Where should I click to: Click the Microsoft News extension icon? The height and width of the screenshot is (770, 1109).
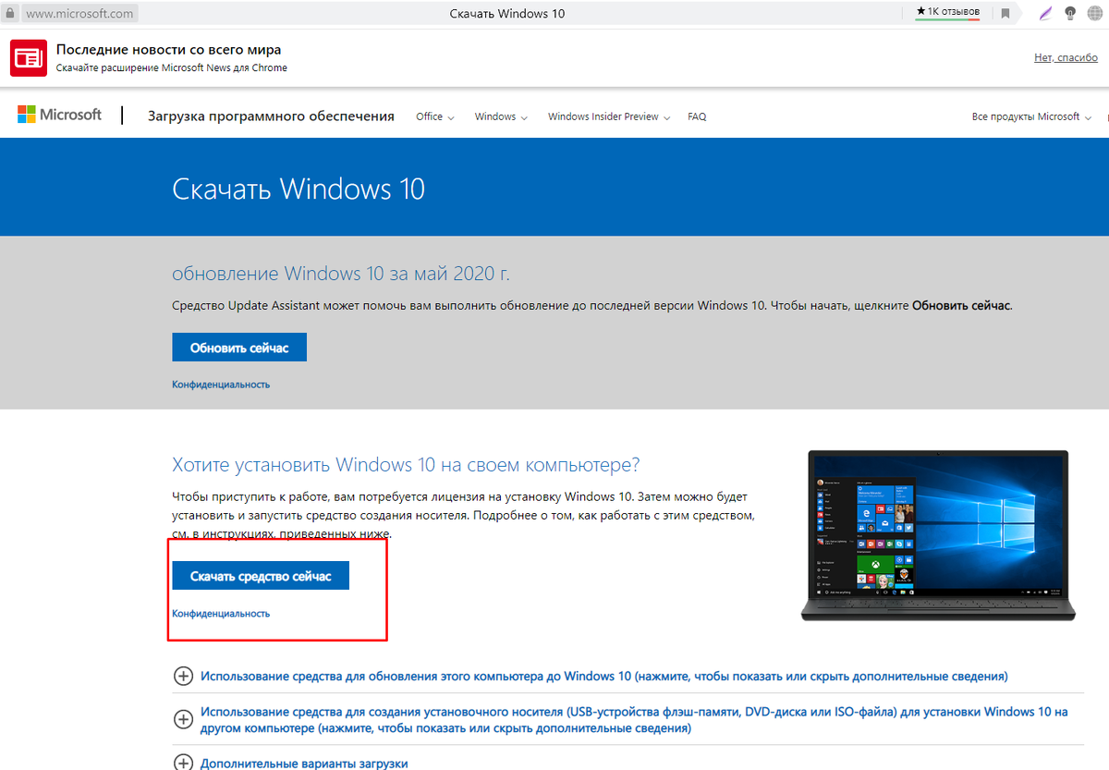coord(28,57)
